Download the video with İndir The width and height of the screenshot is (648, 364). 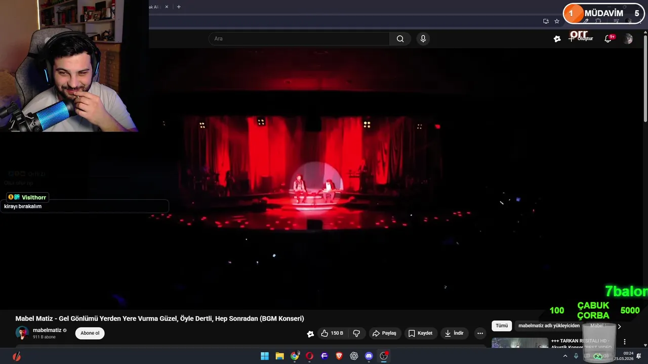click(454, 333)
